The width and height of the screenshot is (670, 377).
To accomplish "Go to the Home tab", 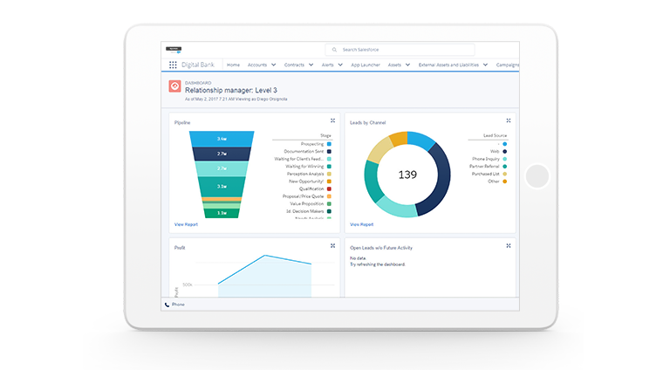I will click(x=233, y=65).
